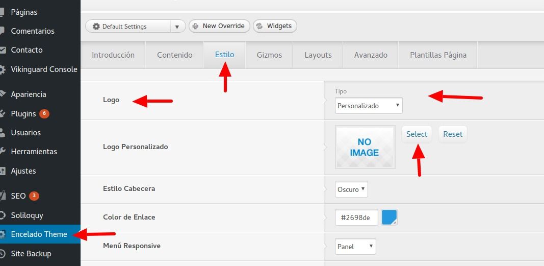Click the Estilo Cabecera setting label
The height and width of the screenshot is (266, 544).
pos(129,188)
